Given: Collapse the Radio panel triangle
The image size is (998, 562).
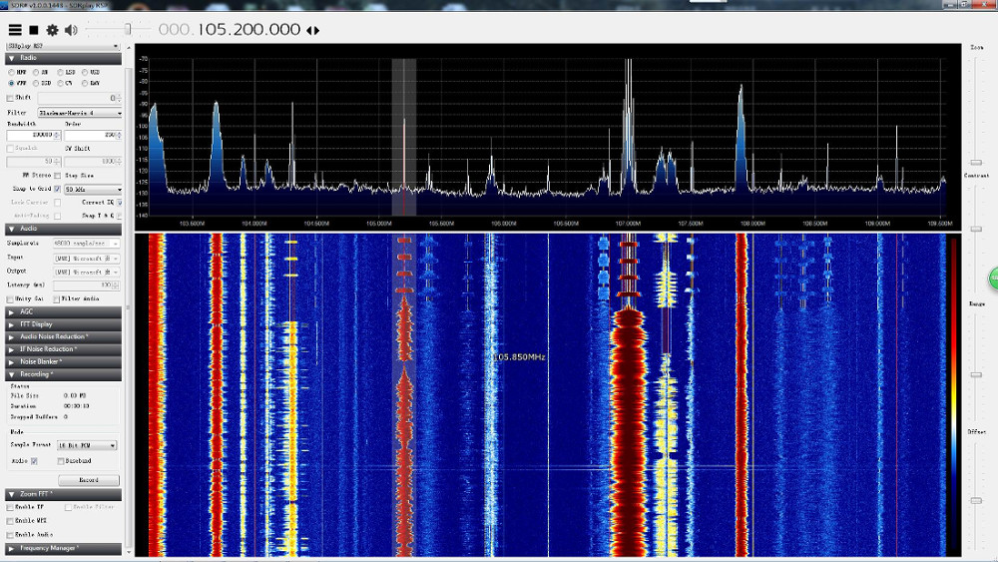Looking at the screenshot, I should coord(11,58).
